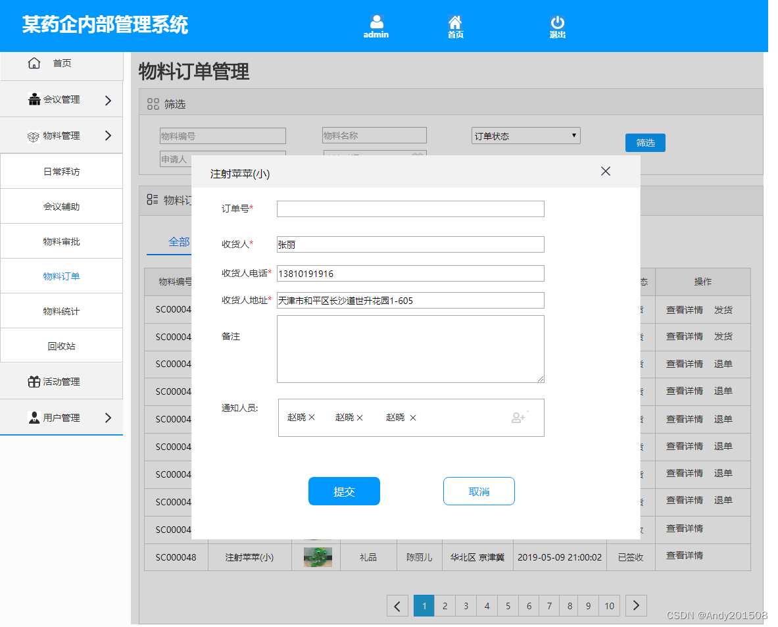Expand the 会议管理 sidebar menu
Viewport: 778px width, 627px height.
[x=109, y=99]
